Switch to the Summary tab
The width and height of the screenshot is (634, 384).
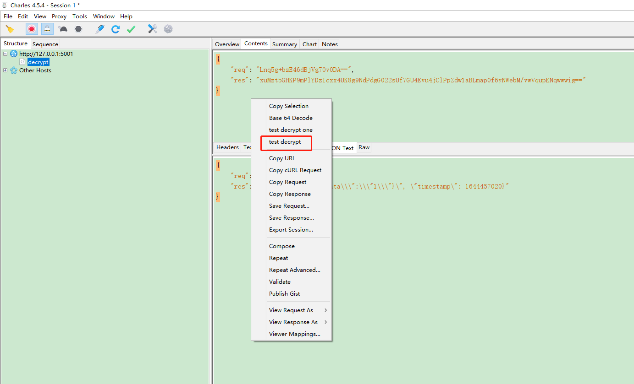pos(284,43)
